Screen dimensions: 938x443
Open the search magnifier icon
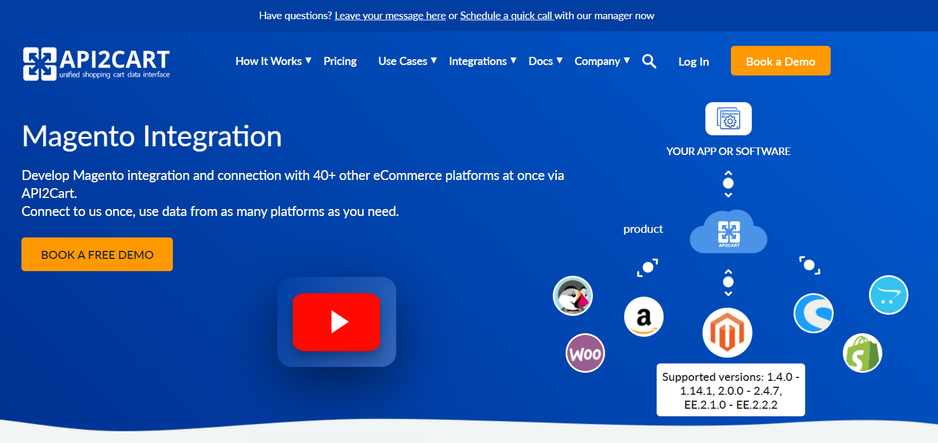click(x=649, y=61)
